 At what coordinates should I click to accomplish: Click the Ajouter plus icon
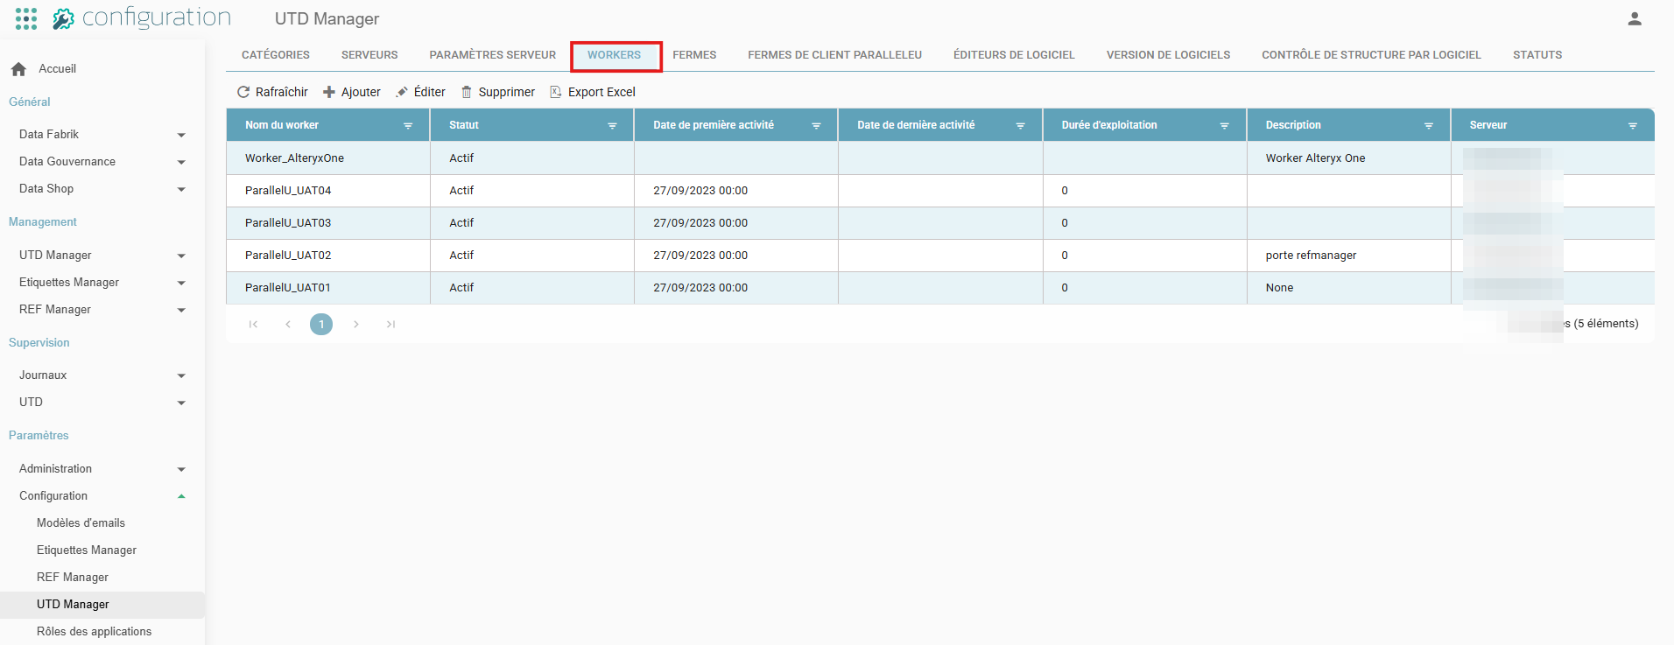329,92
